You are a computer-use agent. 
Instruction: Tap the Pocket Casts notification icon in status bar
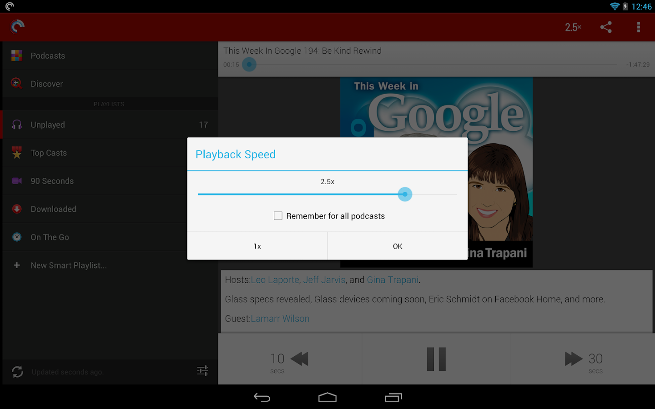(10, 6)
